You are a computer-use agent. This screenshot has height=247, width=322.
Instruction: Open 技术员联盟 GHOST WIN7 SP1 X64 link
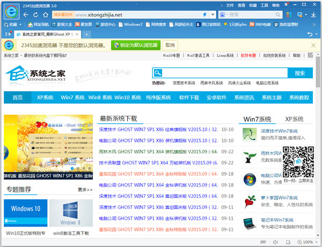pos(158,163)
